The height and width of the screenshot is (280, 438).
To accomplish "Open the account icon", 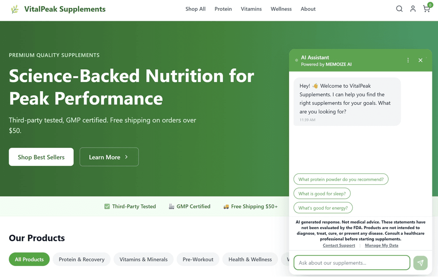I will (413, 8).
